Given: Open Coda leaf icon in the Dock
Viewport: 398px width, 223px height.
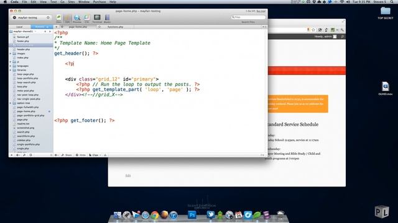Looking at the screenshot, I should [257, 215].
